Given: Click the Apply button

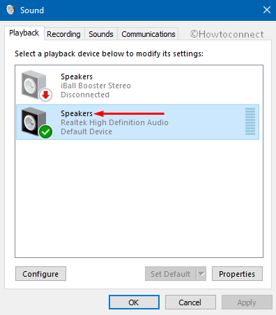Looking at the screenshot, I should [247, 302].
